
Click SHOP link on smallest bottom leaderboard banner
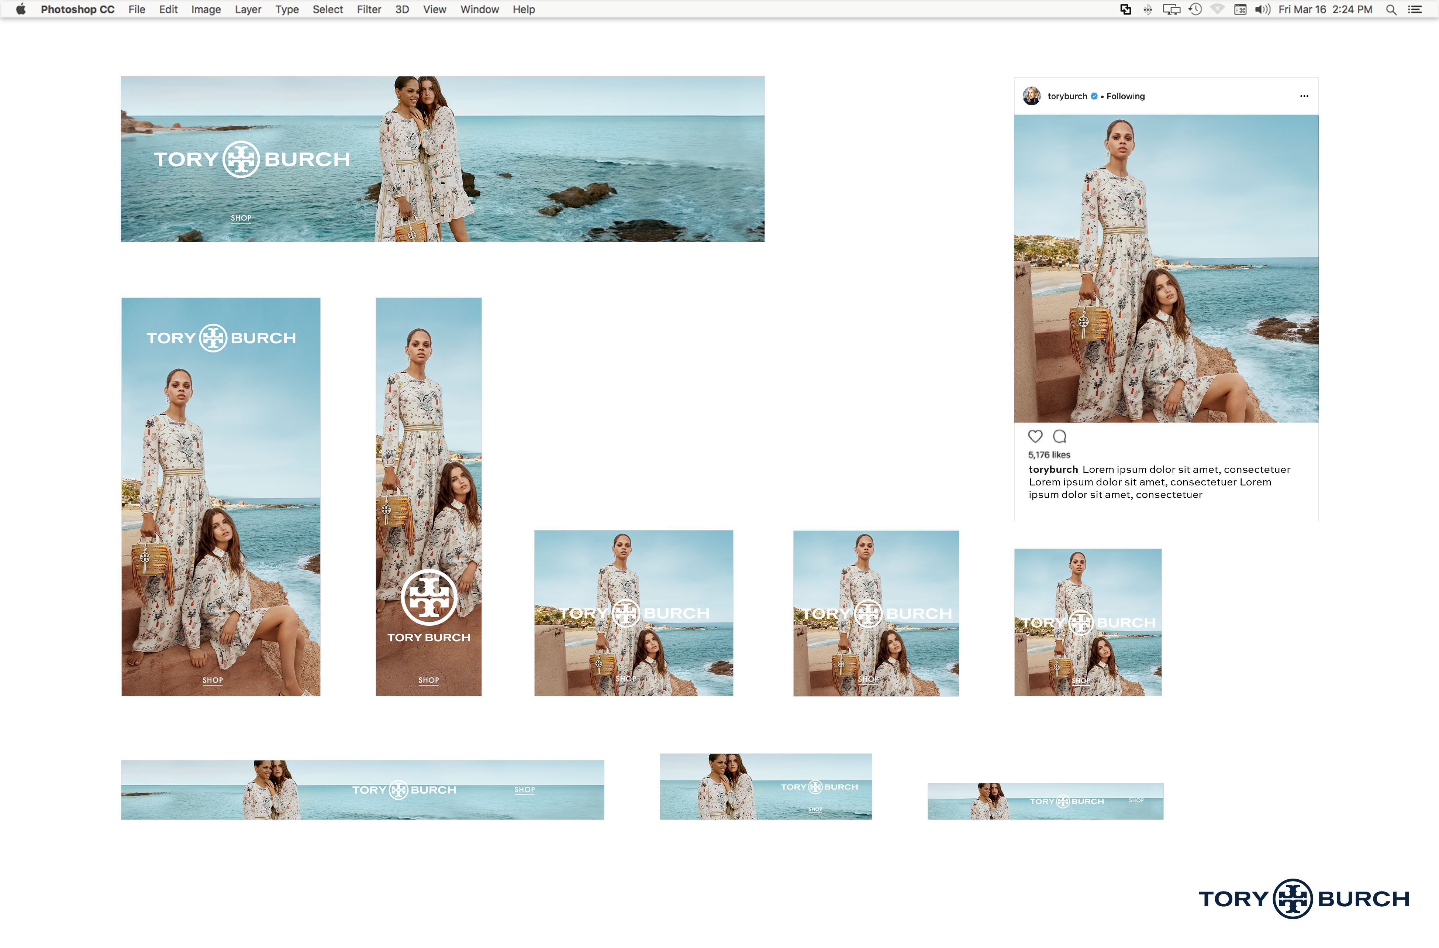(x=1136, y=800)
